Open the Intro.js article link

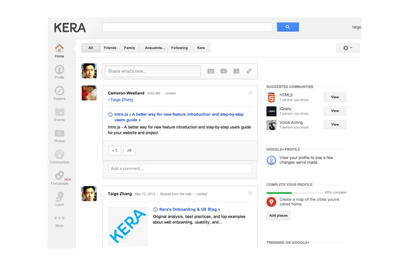click(x=179, y=117)
